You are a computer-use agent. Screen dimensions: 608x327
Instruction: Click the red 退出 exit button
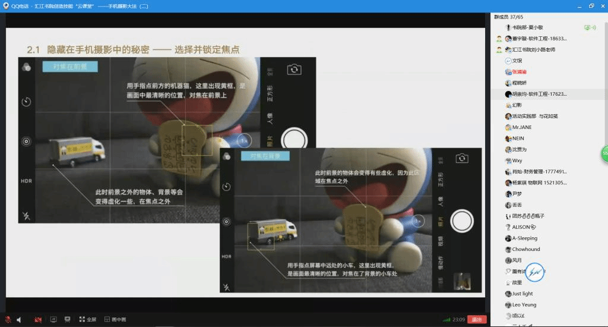[476, 320]
